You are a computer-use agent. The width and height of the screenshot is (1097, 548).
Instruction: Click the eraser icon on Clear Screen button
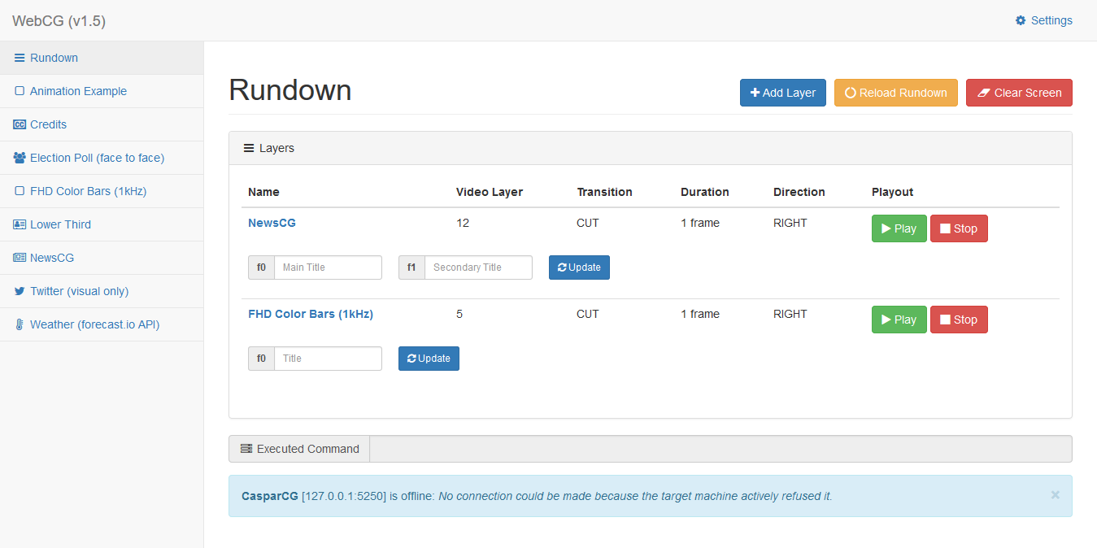984,93
